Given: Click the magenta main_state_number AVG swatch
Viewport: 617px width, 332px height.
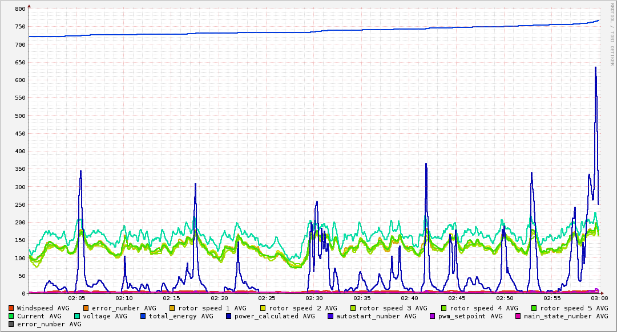Looking at the screenshot, I should point(518,316).
